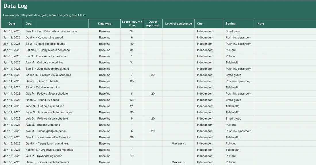Viewport: 316px width, 165px height.
Task: Select Out of 20 in Ava M. tripod row
Action: coord(153,131)
